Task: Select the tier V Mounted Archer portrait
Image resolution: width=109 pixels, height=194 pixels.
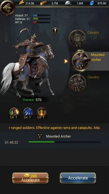Action: click(x=81, y=61)
